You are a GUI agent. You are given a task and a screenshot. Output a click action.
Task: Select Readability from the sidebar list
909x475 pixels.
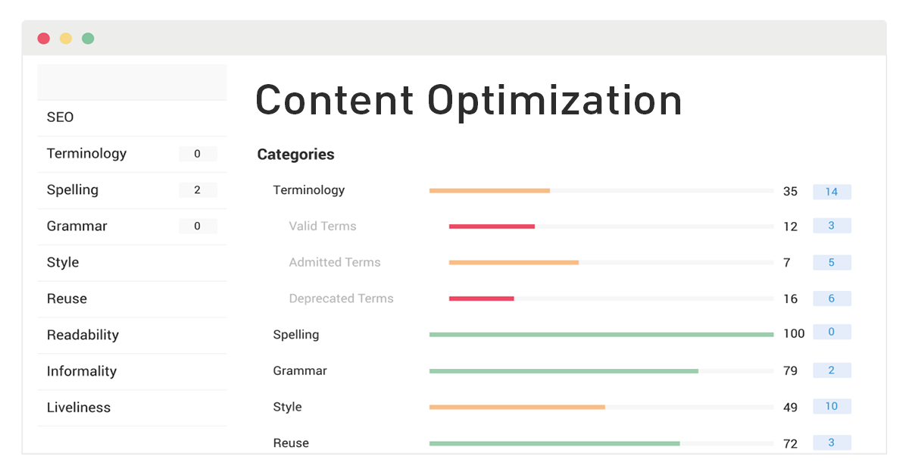click(x=80, y=335)
